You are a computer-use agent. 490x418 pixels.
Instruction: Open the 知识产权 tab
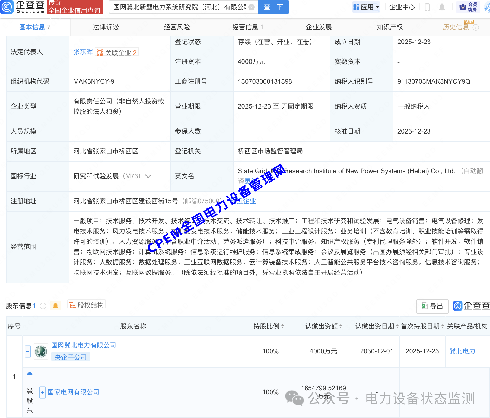point(390,27)
